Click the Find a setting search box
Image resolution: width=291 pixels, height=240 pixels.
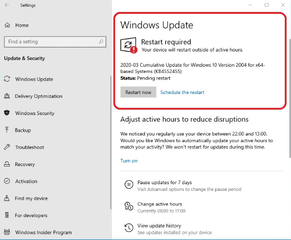point(55,42)
